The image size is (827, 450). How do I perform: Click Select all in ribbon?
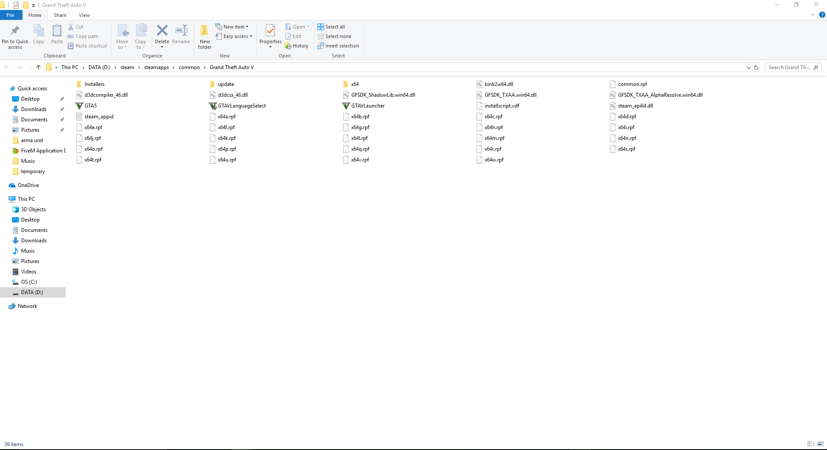pyautogui.click(x=331, y=27)
